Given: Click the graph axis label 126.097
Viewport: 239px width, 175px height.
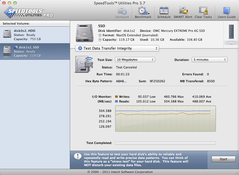Looking at the screenshot, I should coord(105,127).
